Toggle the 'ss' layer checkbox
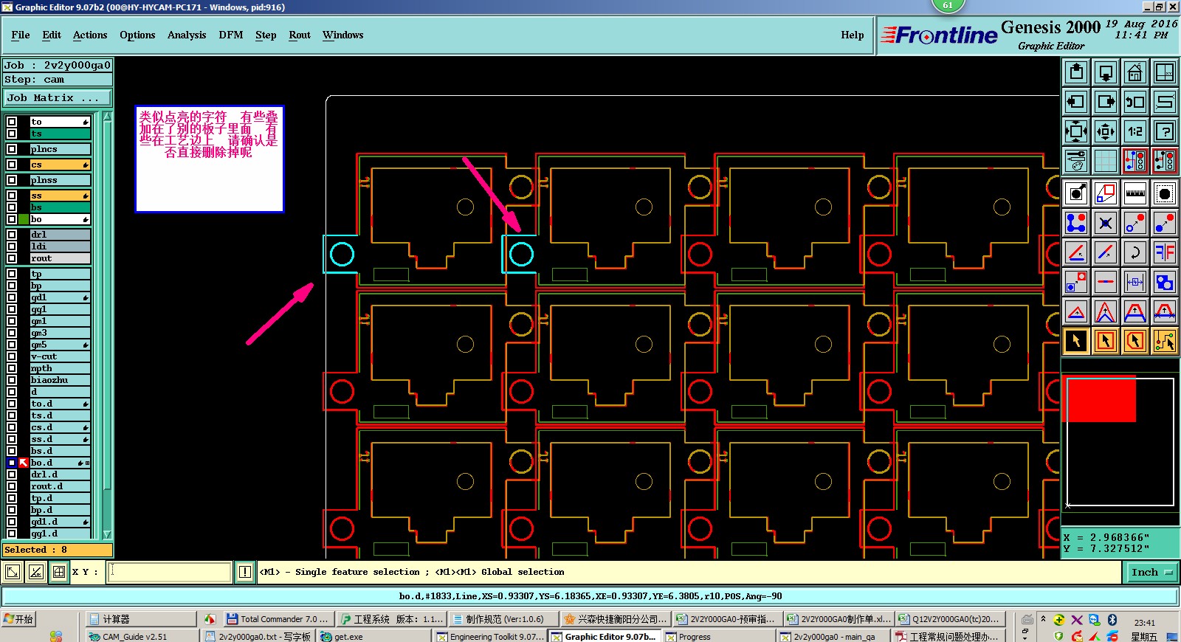This screenshot has height=642, width=1181. tap(12, 196)
